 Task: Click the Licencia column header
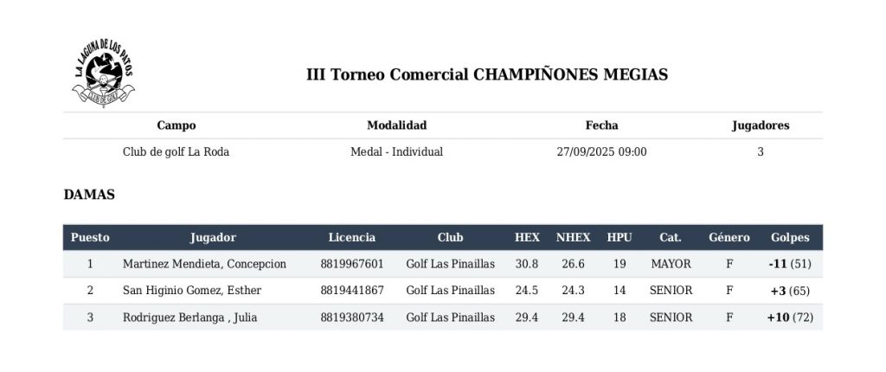352,237
